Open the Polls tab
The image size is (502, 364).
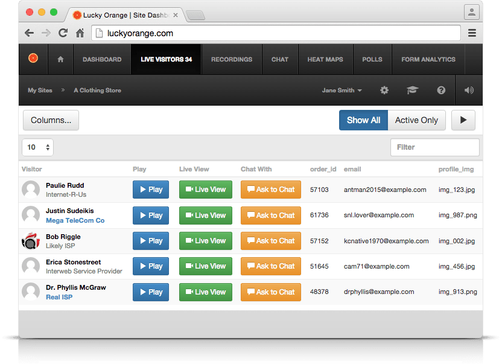pyautogui.click(x=372, y=59)
